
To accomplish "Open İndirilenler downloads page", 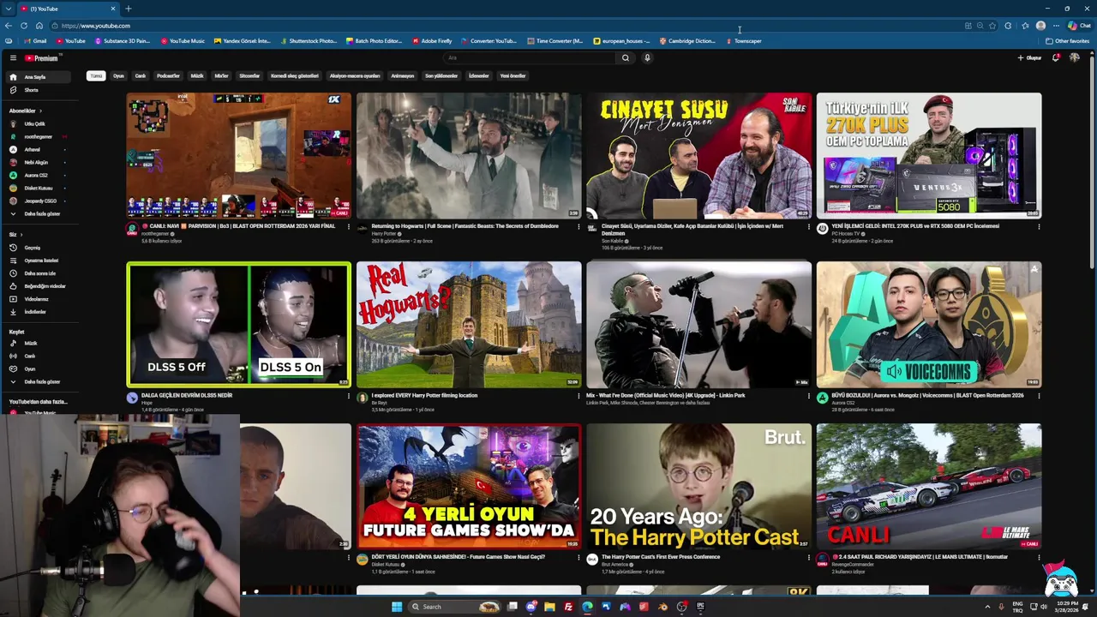I will (x=35, y=312).
